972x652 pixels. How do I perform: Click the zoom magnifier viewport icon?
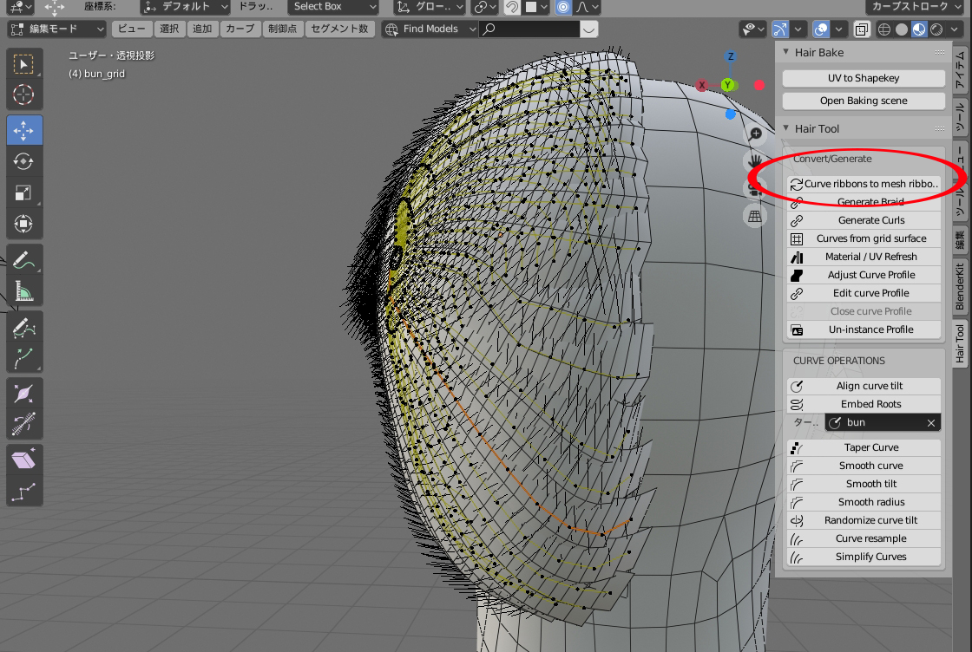coord(756,134)
